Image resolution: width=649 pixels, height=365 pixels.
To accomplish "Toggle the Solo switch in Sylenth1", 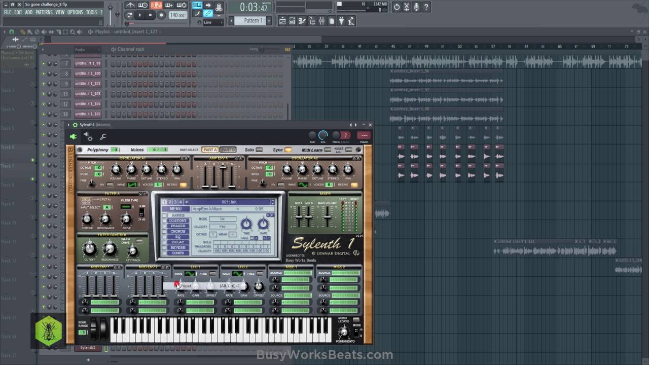I will [x=259, y=150].
